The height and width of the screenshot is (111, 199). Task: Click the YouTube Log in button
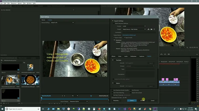151,63
